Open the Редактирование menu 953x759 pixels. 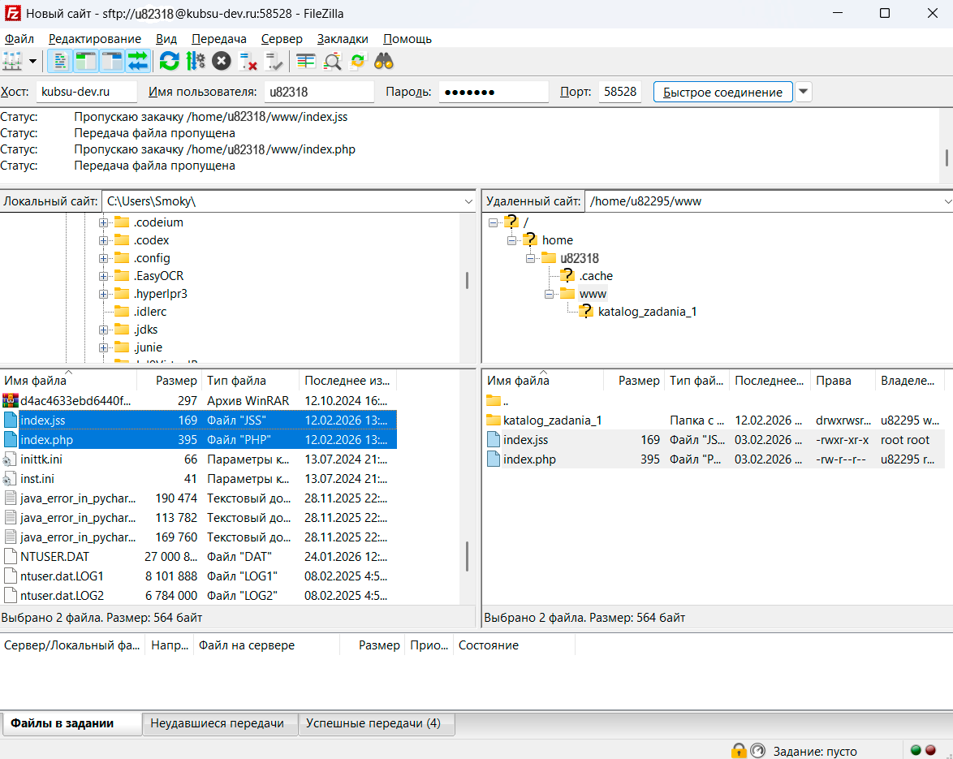click(95, 39)
